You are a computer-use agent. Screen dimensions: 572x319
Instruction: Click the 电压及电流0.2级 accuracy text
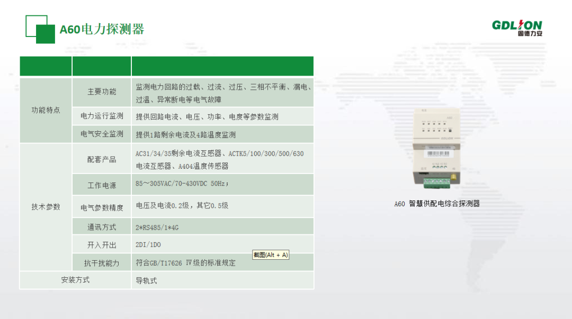182,206
